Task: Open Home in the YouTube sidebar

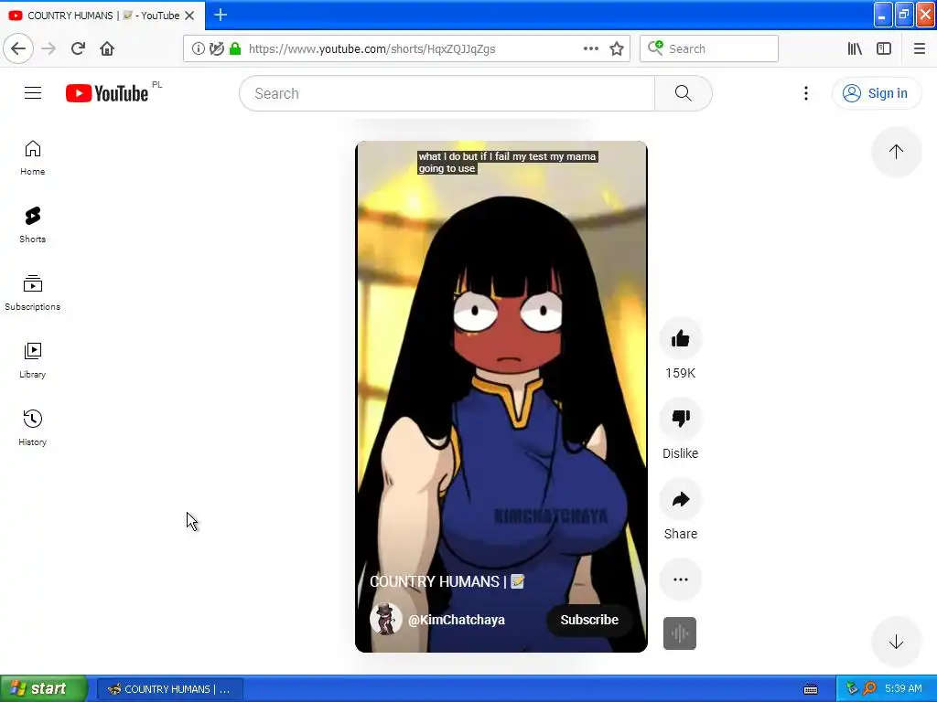Action: (32, 157)
